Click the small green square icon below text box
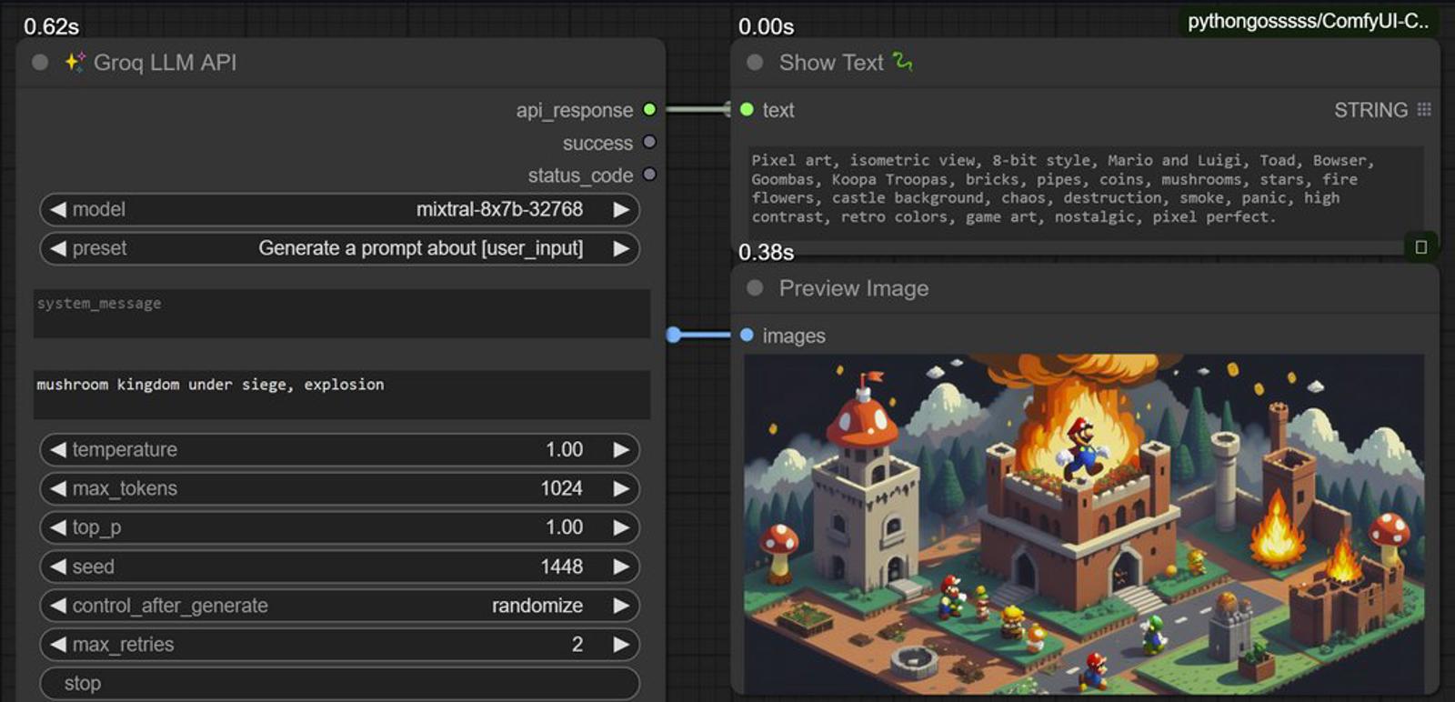 click(x=1420, y=246)
